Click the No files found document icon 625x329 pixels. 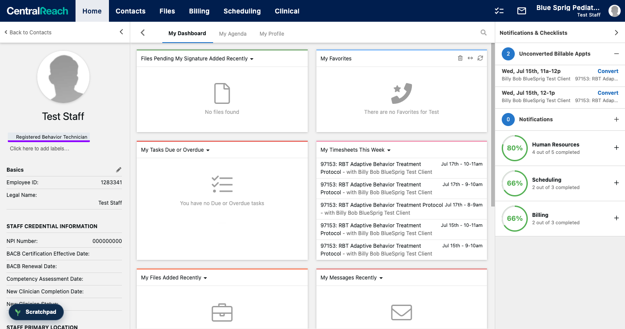[x=222, y=93]
